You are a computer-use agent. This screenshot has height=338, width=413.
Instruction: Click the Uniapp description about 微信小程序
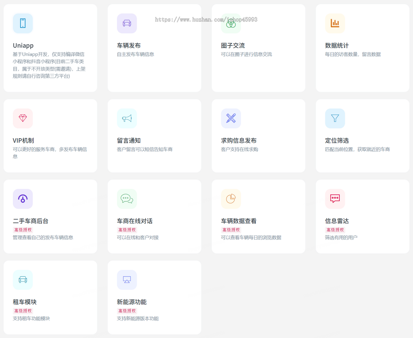click(x=49, y=65)
